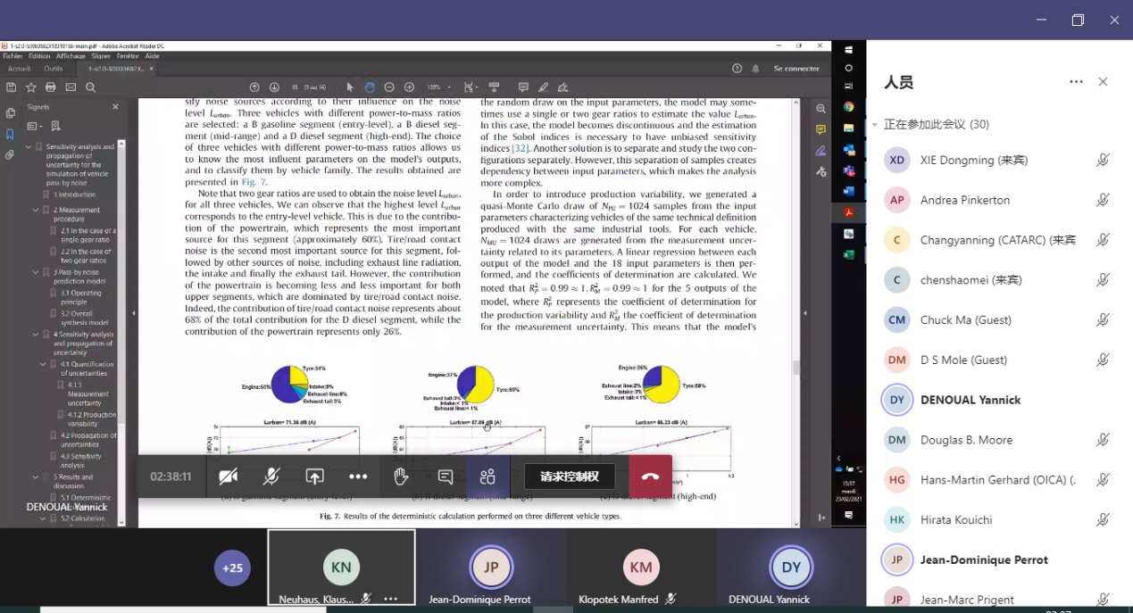Image resolution: width=1133 pixels, height=613 pixels.
Task: Open the meeting chat panel
Action: point(445,476)
